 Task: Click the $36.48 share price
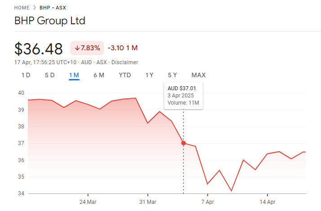[39, 48]
